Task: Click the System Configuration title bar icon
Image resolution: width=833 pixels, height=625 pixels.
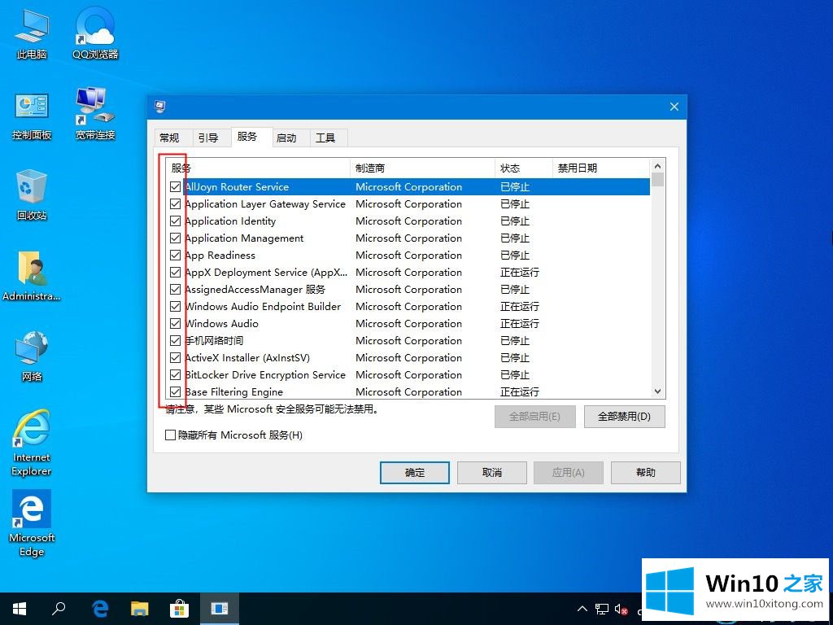Action: point(160,107)
